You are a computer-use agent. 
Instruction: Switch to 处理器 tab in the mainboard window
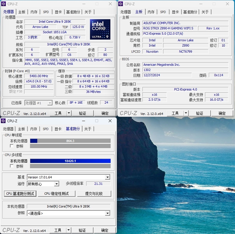[x=126, y=12]
